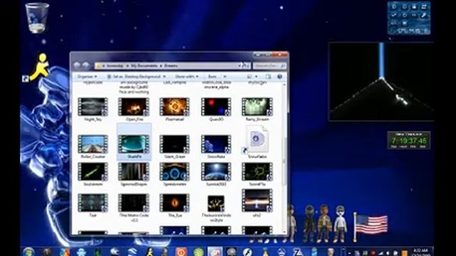
Task: Select the red and blue orbs video thumbnail
Action: point(216,107)
